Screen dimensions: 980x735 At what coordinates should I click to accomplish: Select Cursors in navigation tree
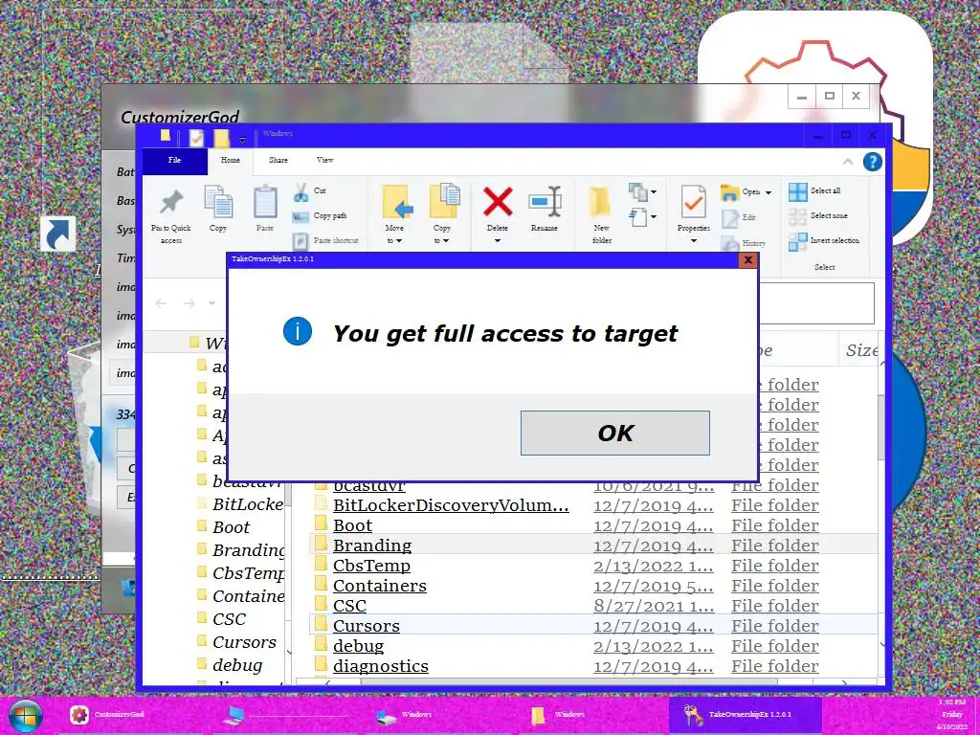click(244, 642)
